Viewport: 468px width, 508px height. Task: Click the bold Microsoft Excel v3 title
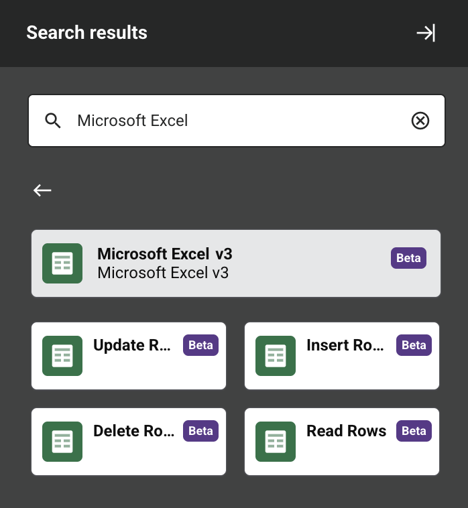click(165, 254)
